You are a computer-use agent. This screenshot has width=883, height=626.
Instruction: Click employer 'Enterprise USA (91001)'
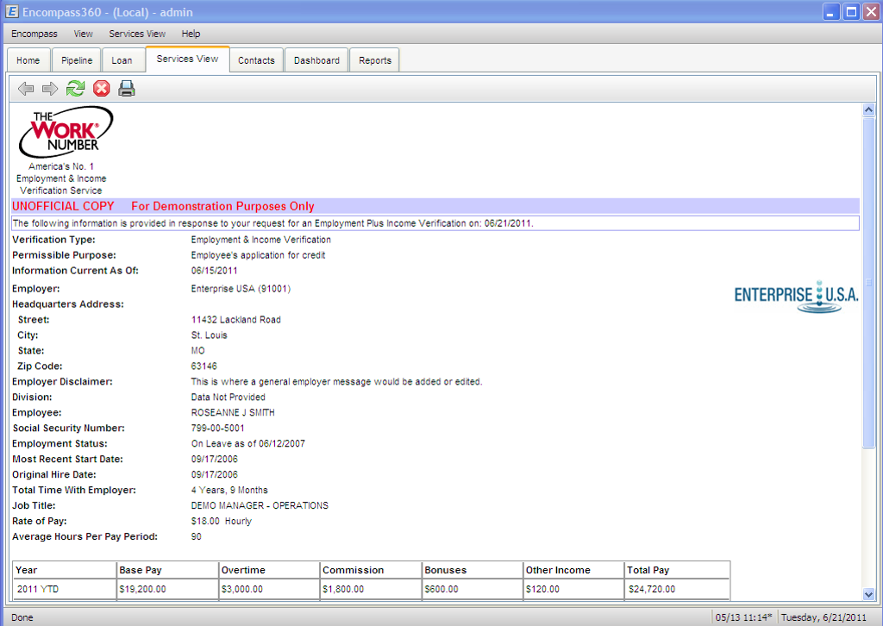click(x=241, y=289)
